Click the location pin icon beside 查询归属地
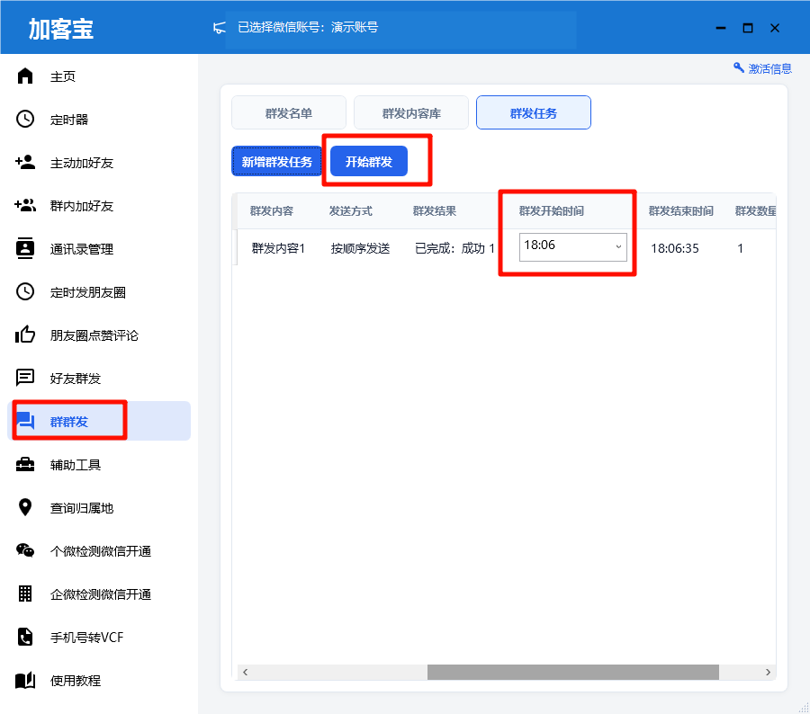Viewport: 810px width, 714px height. point(25,507)
